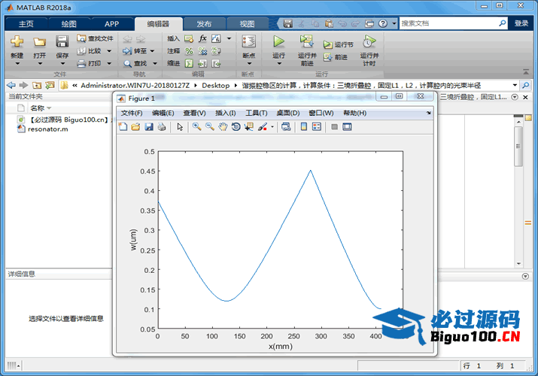Image resolution: width=538 pixels, height=376 pixels.
Task: Select the resonator.m file
Action: [x=47, y=129]
